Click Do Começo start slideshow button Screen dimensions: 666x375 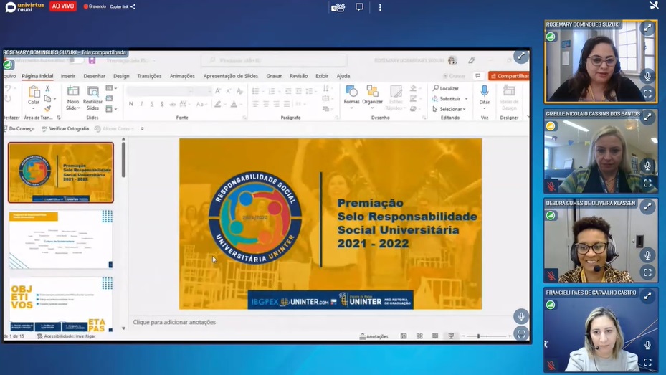coord(18,128)
